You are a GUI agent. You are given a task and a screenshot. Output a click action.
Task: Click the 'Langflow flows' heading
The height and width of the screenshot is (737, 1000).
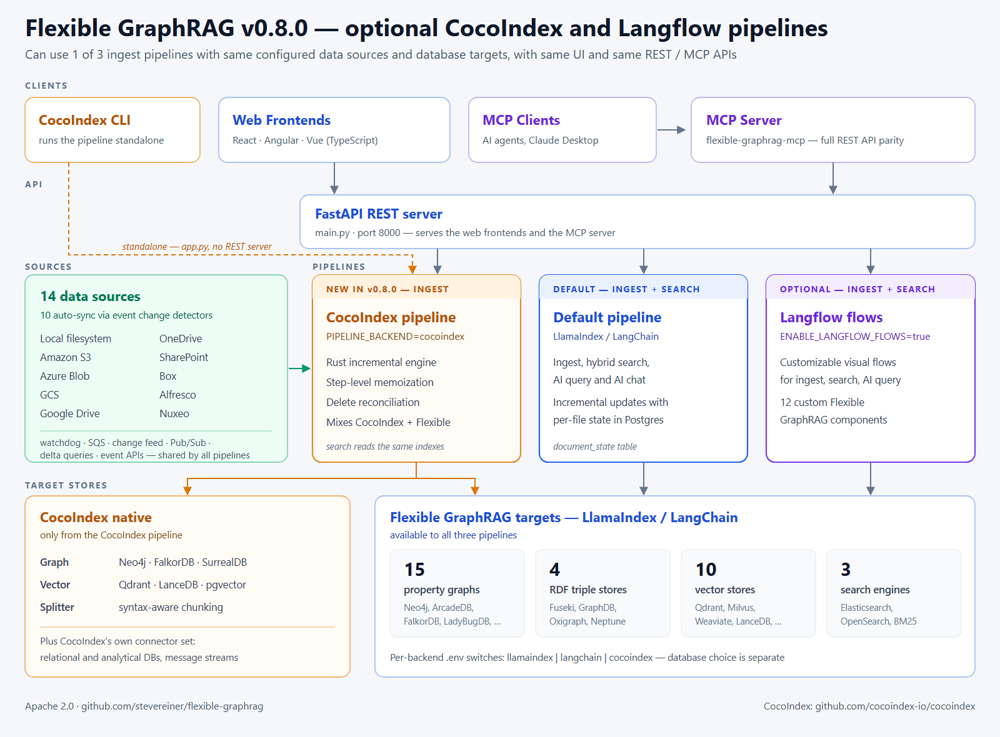point(831,317)
